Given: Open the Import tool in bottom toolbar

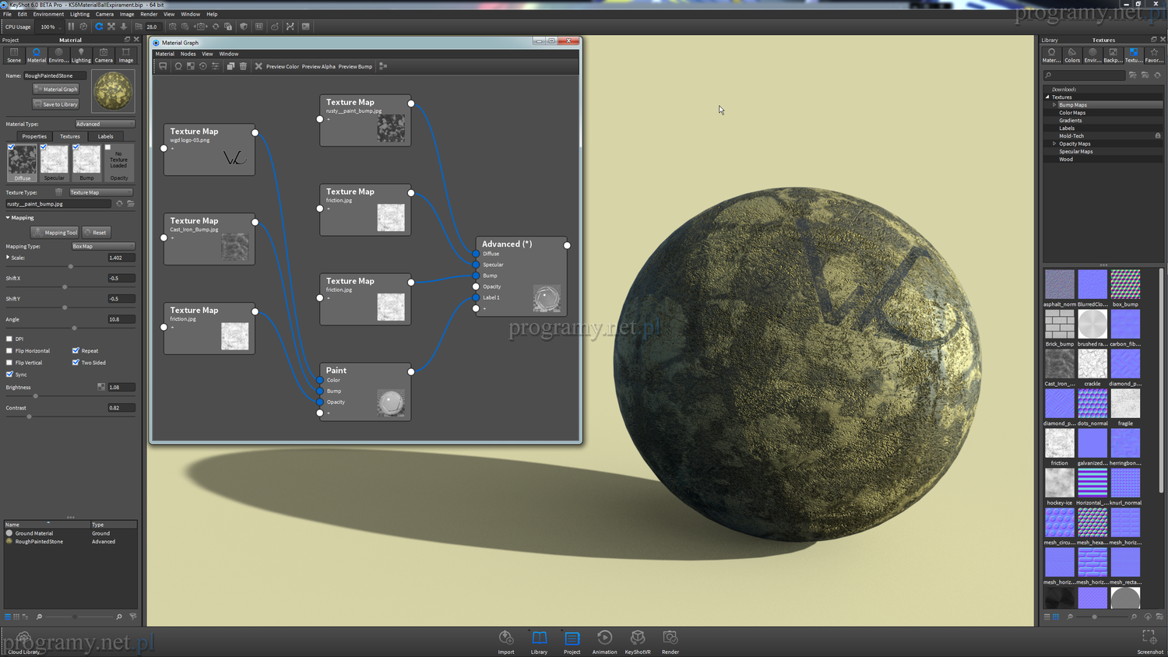Looking at the screenshot, I should point(506,639).
